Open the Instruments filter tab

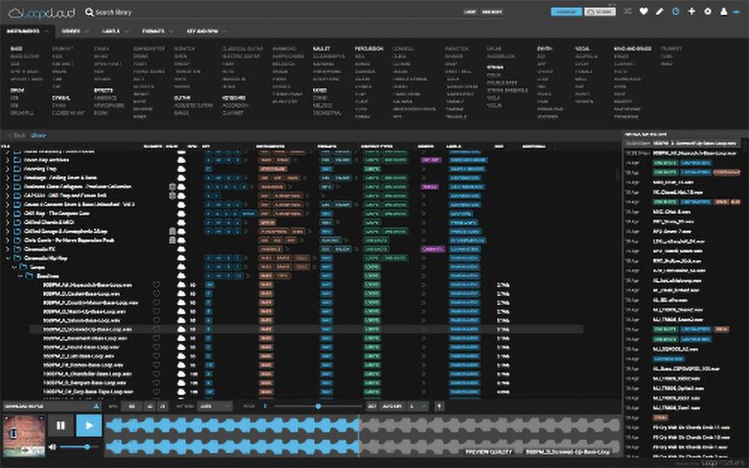27,31
